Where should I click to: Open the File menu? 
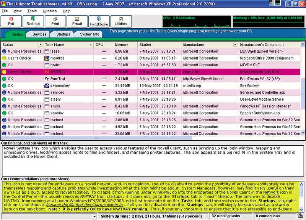(x=5, y=11)
